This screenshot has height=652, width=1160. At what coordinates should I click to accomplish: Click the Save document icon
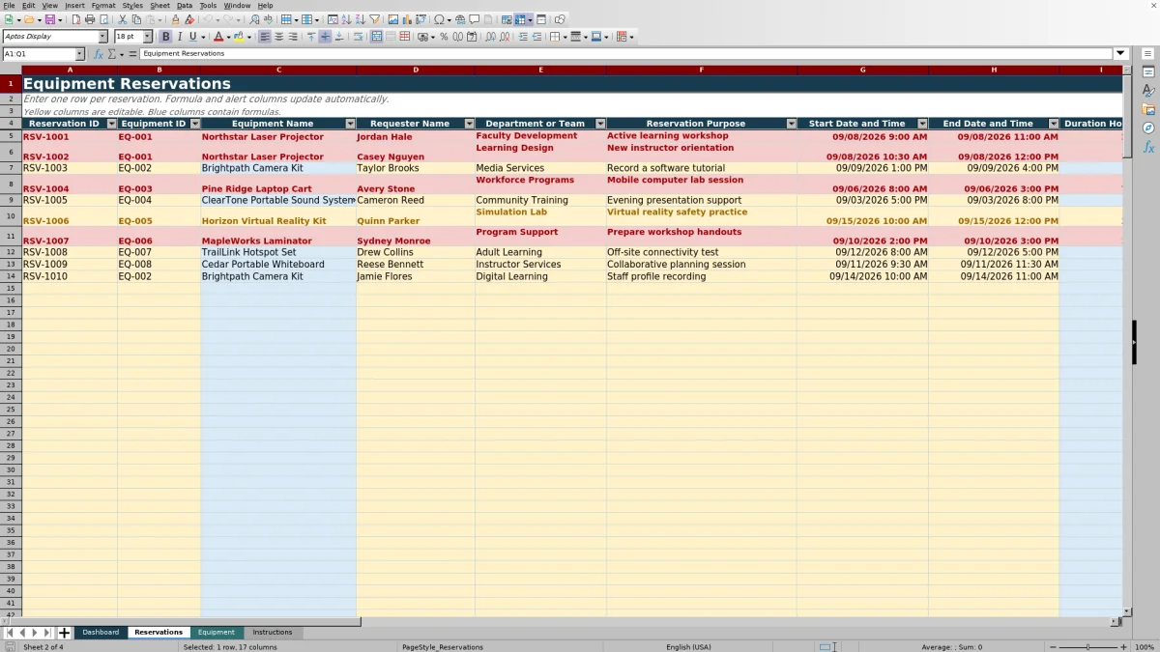click(x=49, y=19)
